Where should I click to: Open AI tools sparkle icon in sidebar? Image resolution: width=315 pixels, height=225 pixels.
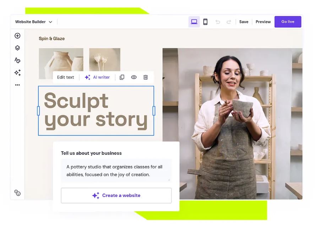point(17,73)
